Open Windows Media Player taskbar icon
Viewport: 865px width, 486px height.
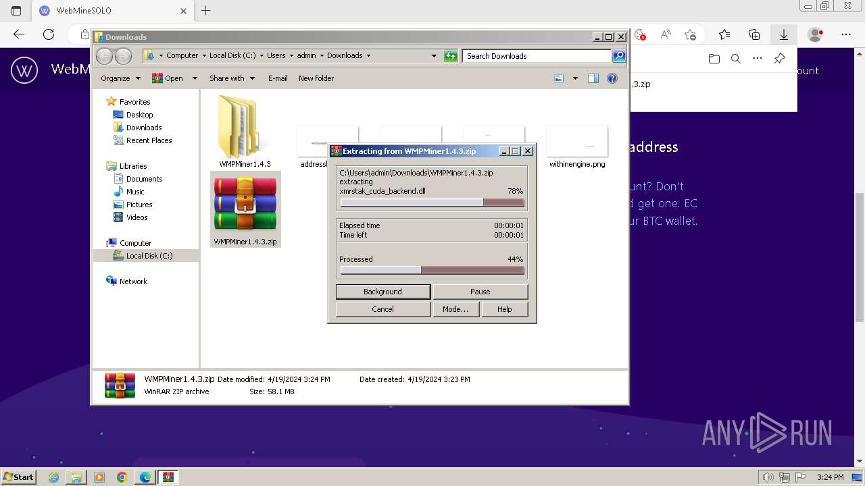pyautogui.click(x=99, y=477)
